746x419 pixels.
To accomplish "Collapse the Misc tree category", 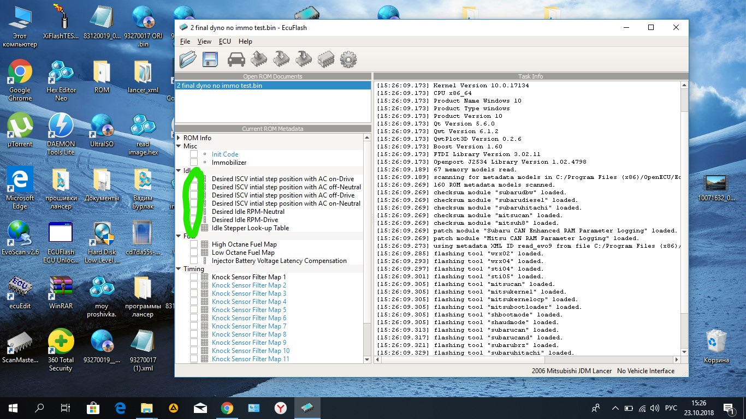I will (179, 146).
